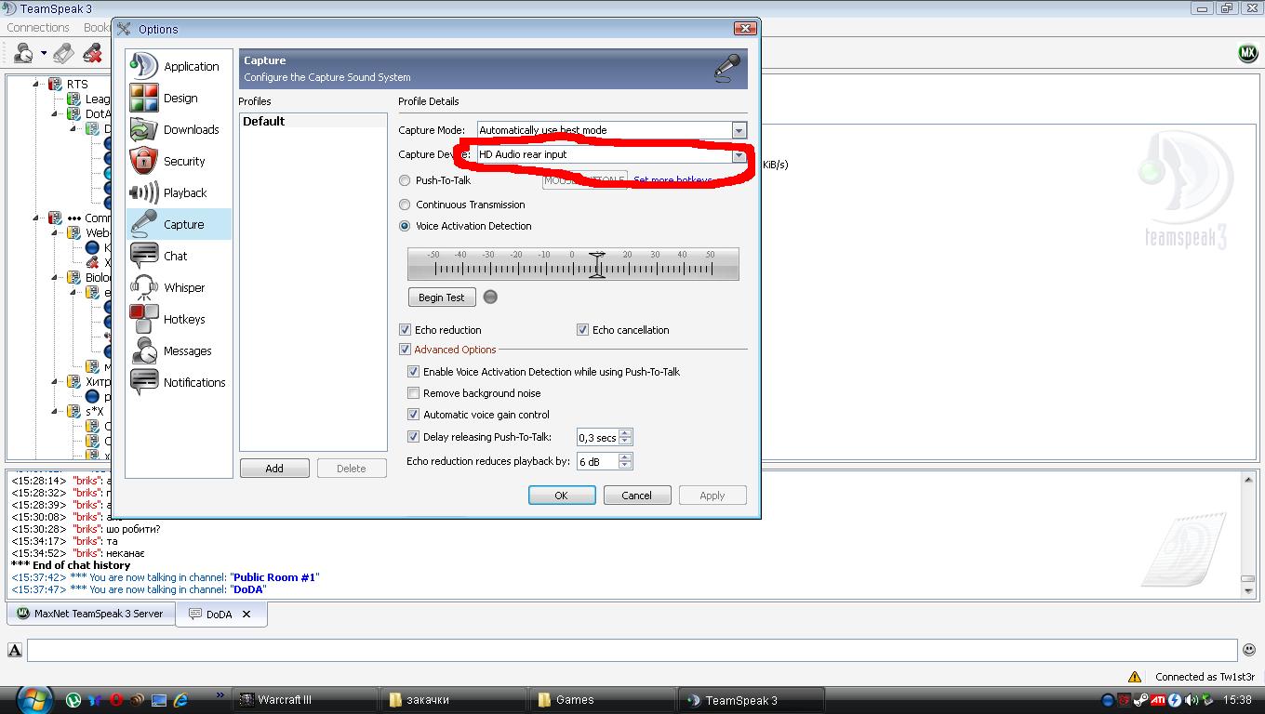Screen dimensions: 1265x714
Task: Select the Default capture profile
Action: point(313,121)
